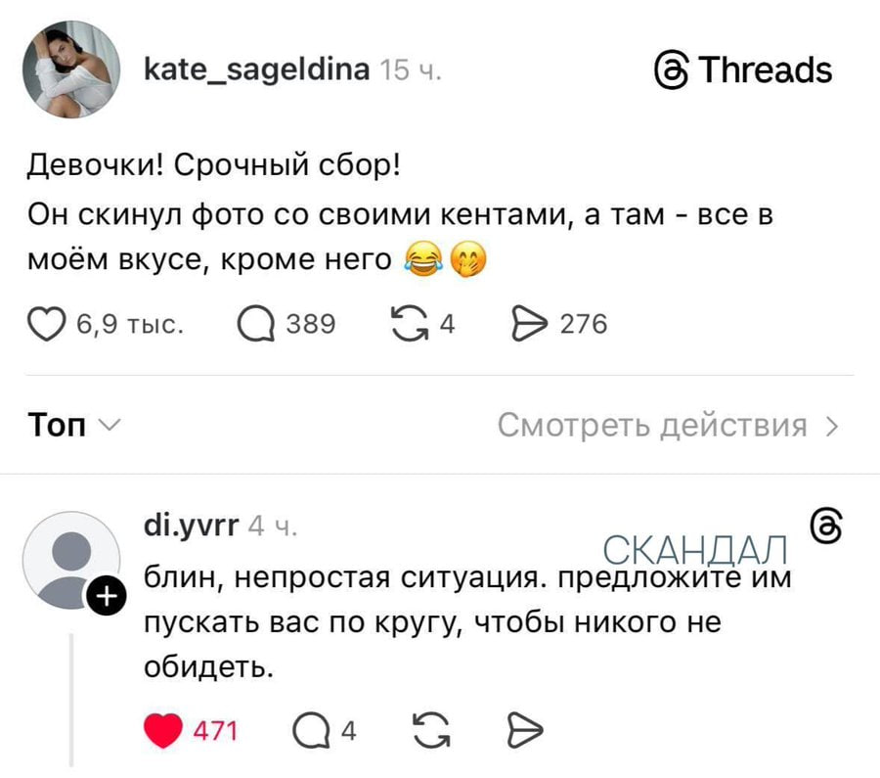880x778 pixels.
Task: Like kate_sageldina's post with the heart icon
Action: [47, 324]
